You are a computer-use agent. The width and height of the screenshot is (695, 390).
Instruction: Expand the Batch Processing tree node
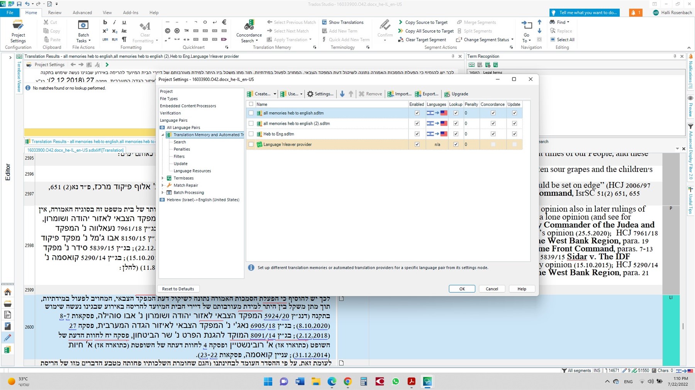click(x=163, y=192)
